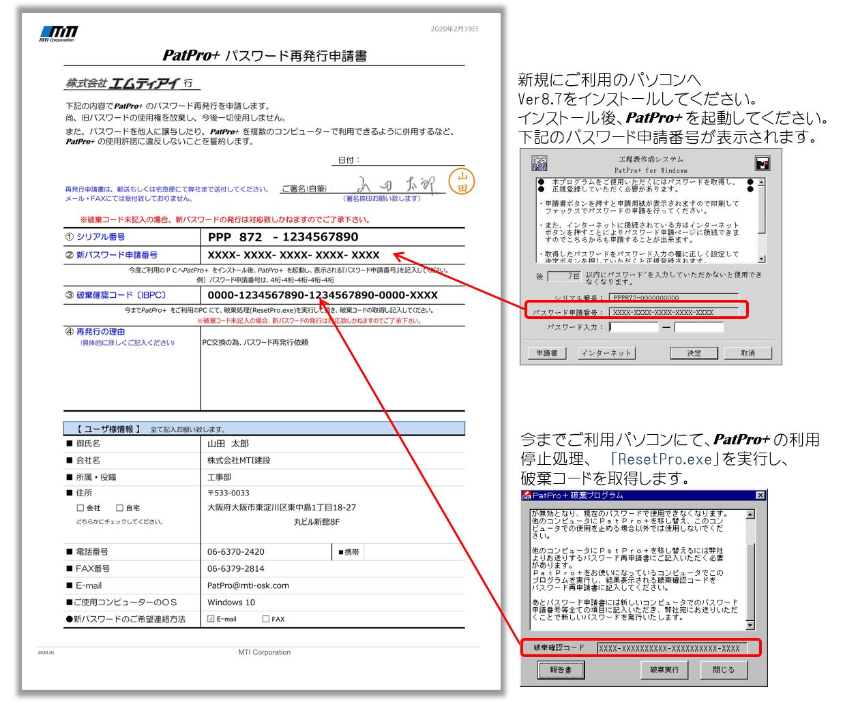
Task: Click the 破棄確認コード field in the 破棄プログラム
Action: point(672,648)
